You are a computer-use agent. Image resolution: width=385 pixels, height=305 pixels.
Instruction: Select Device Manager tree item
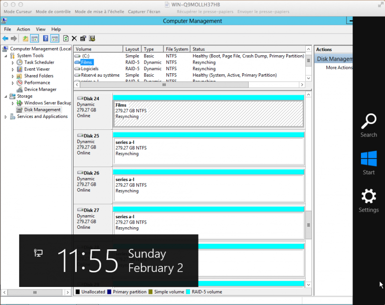click(x=40, y=89)
